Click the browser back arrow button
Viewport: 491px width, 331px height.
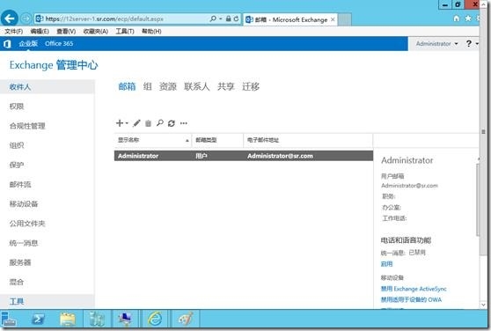tap(9, 18)
